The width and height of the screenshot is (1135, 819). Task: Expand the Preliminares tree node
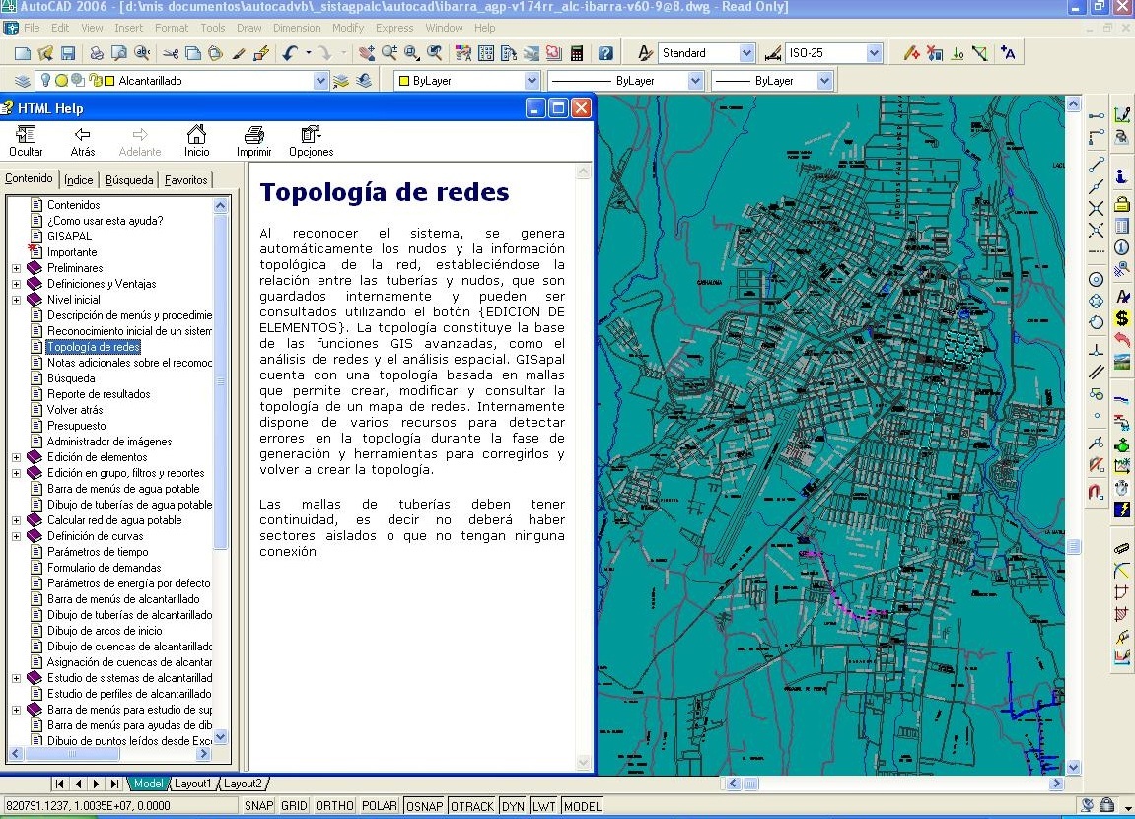coord(16,268)
